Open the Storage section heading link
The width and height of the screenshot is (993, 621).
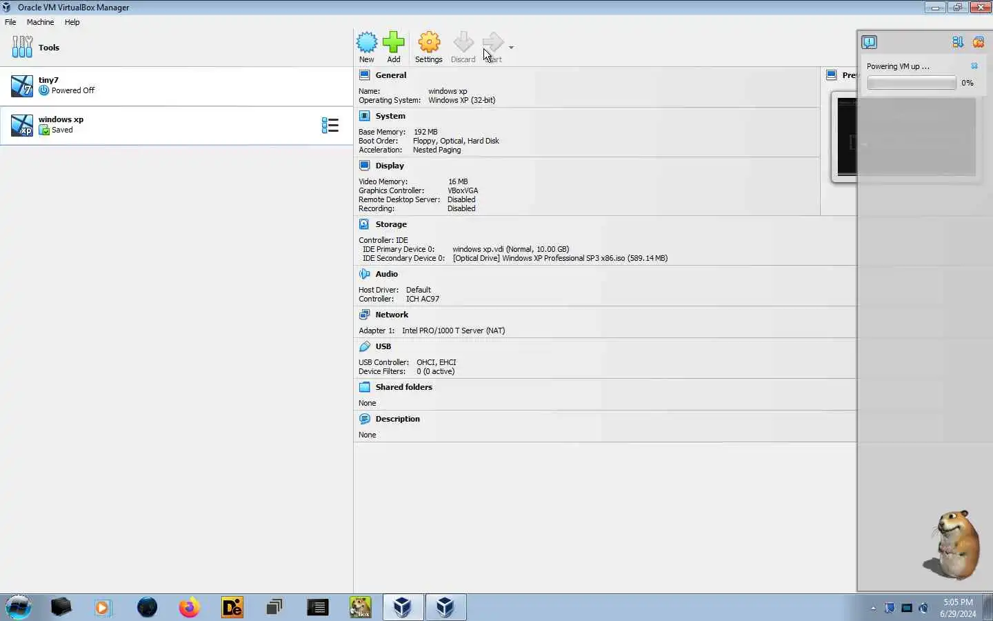(391, 224)
